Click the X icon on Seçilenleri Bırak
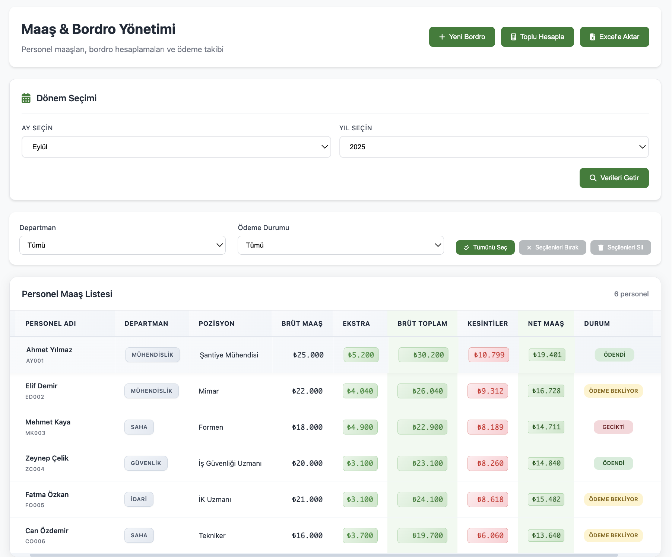Viewport: 672px width, 557px height. tap(529, 248)
